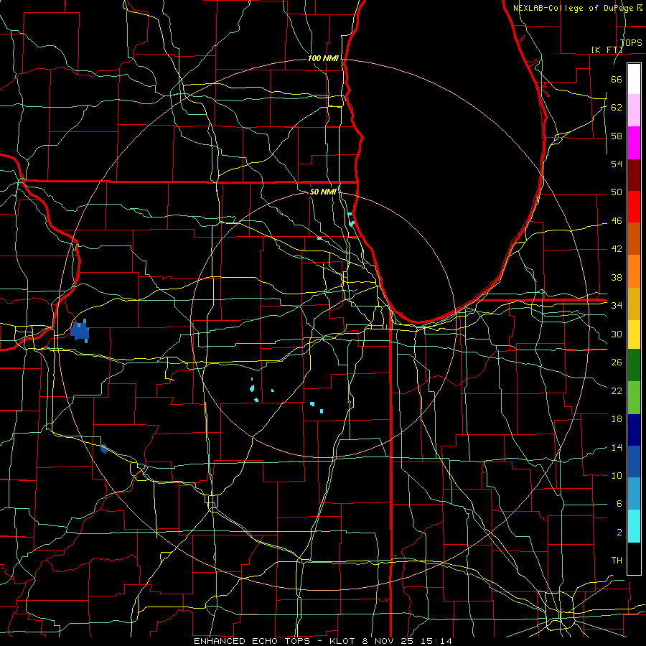Click the "NEXLAB-College of DuPage" credit text

574,8
